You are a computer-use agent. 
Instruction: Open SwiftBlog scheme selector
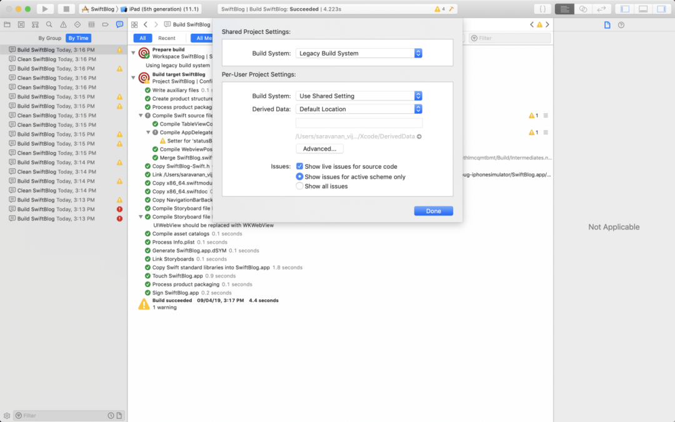pyautogui.click(x=98, y=9)
